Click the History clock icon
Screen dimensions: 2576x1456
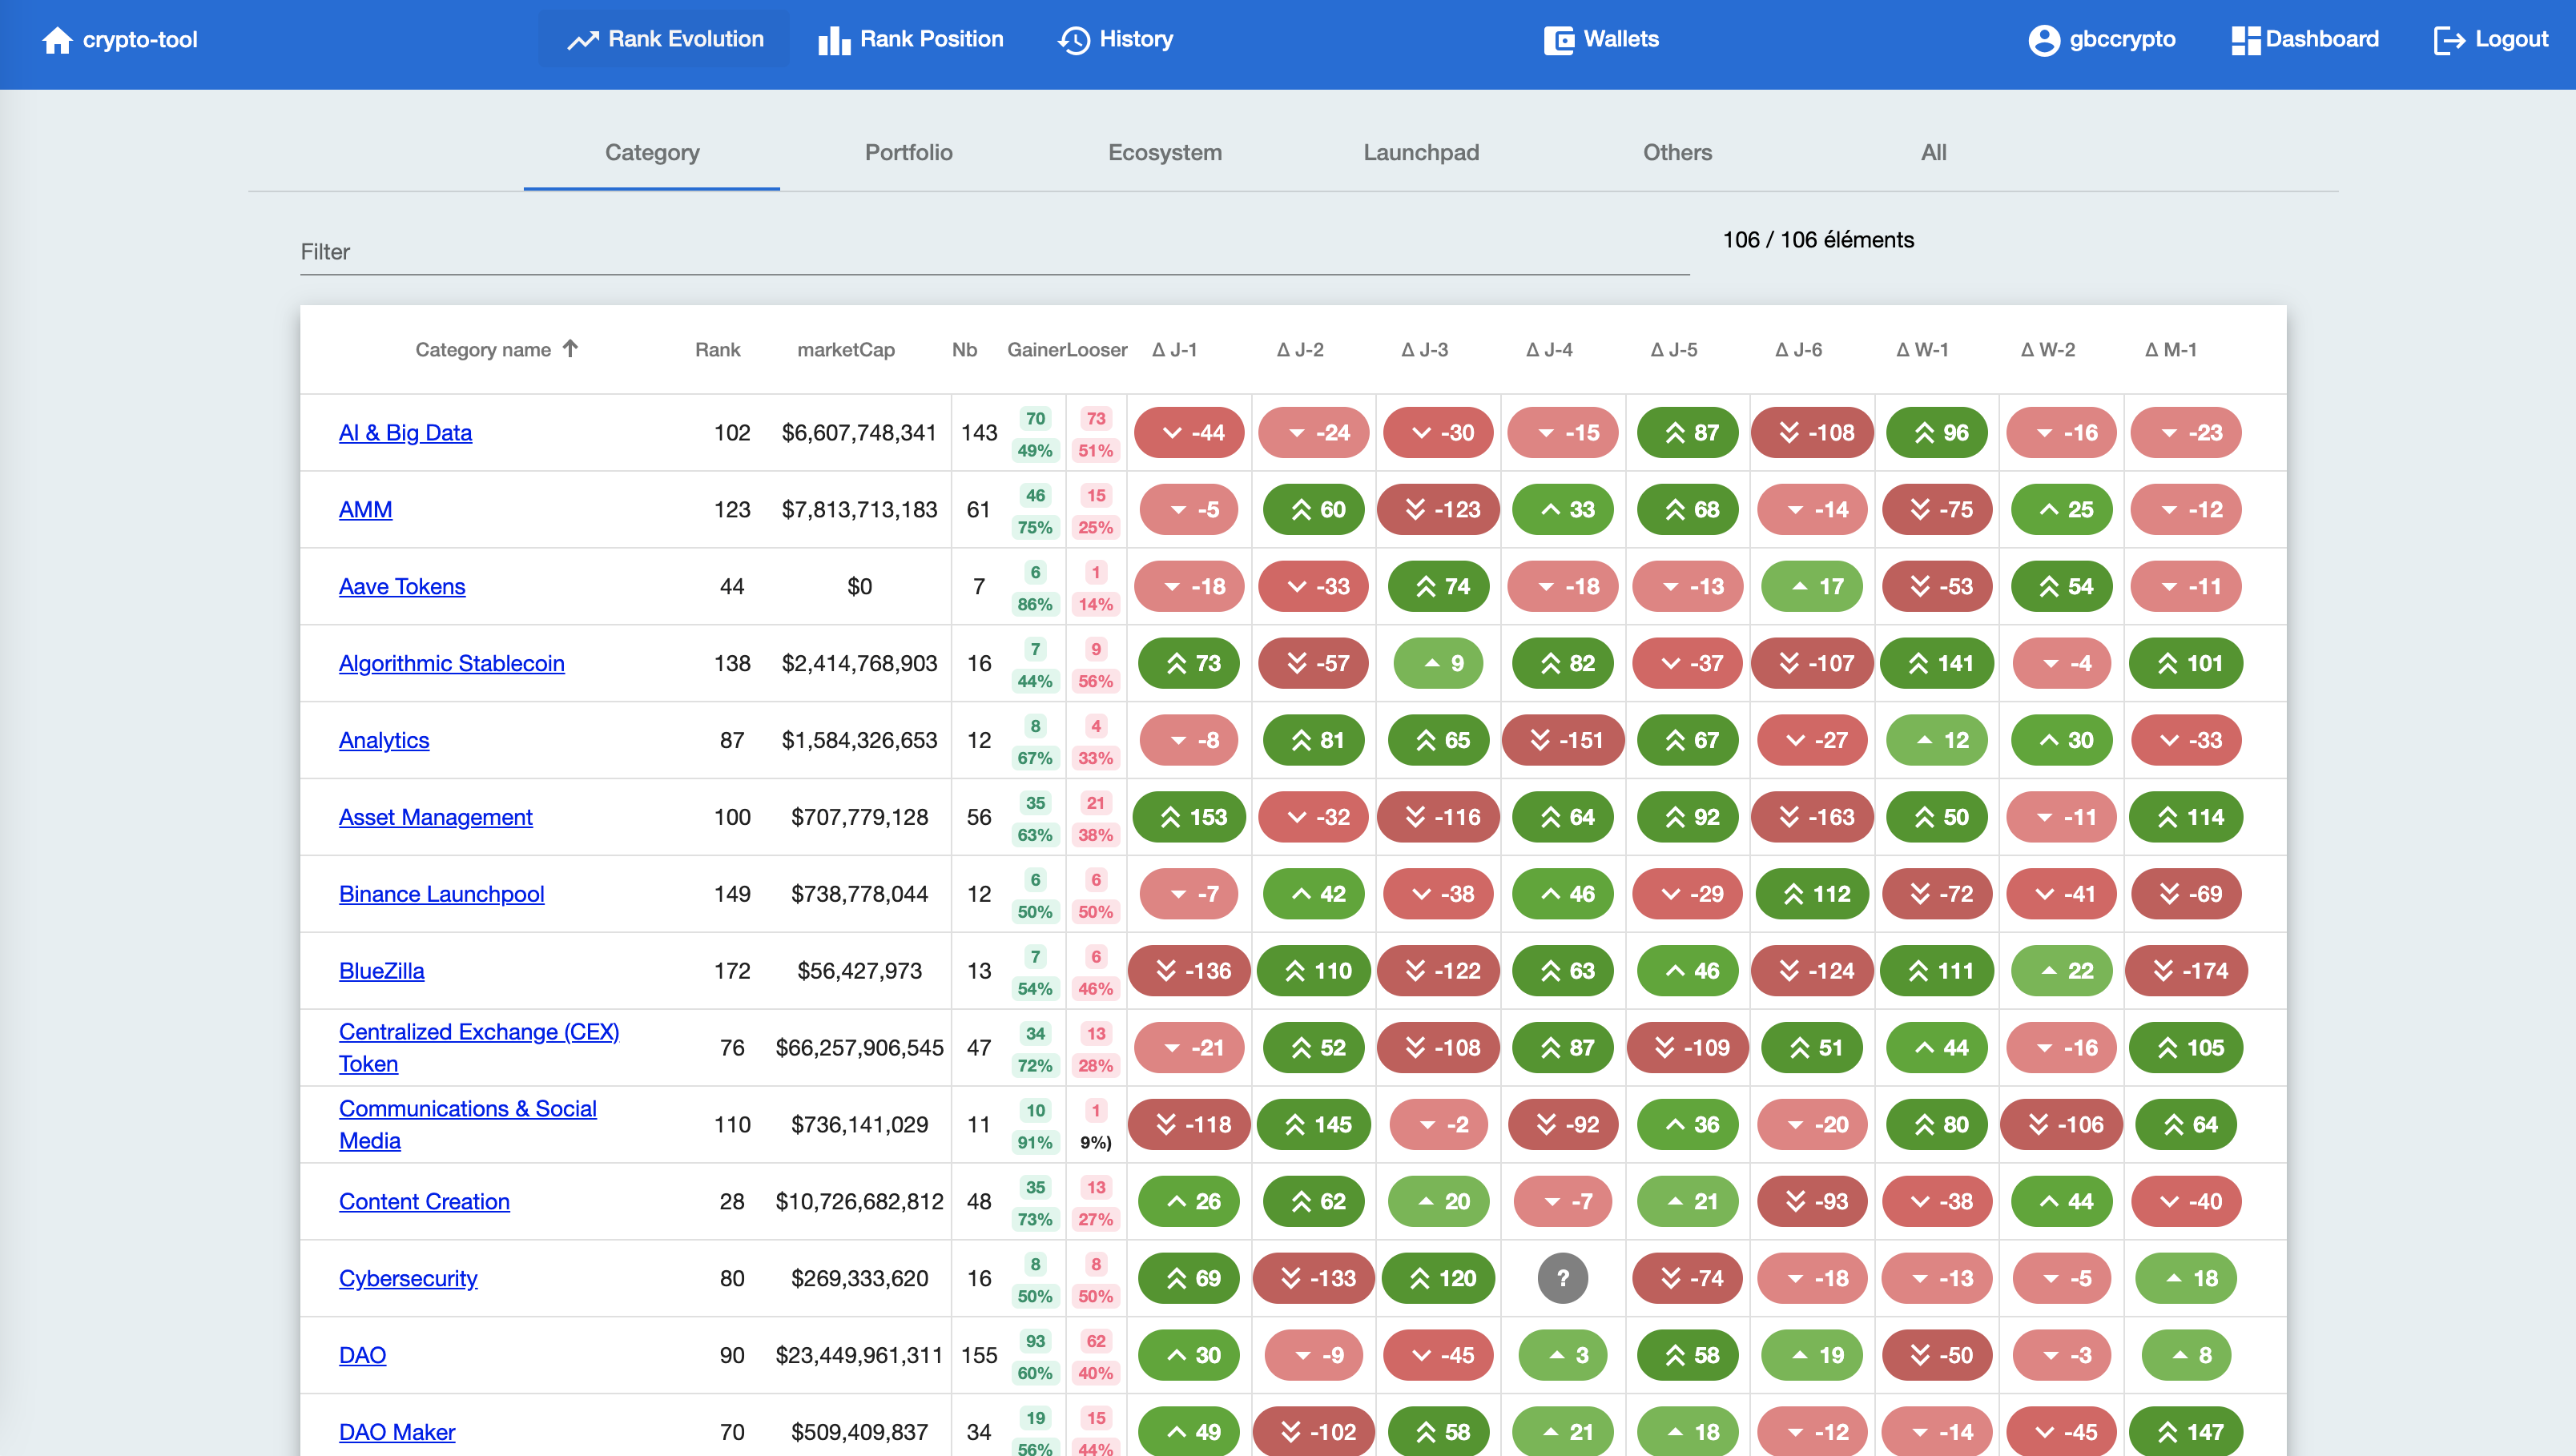tap(1074, 40)
